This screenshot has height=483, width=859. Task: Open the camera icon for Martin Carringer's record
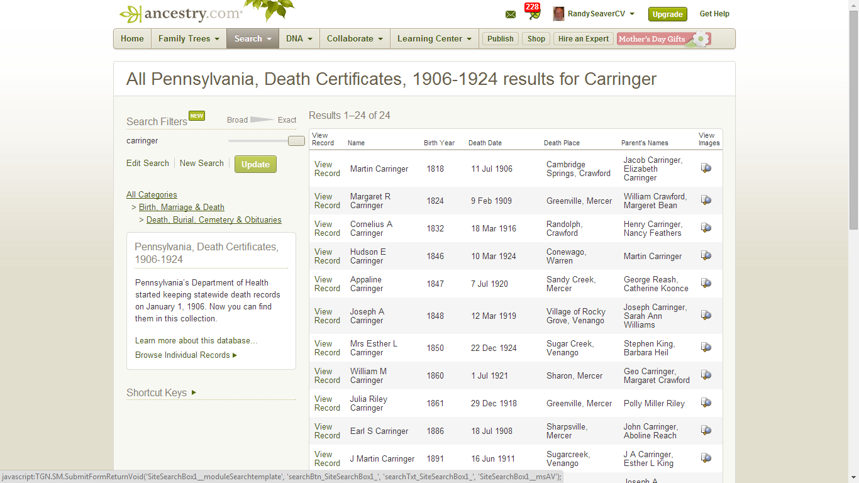[x=706, y=168]
